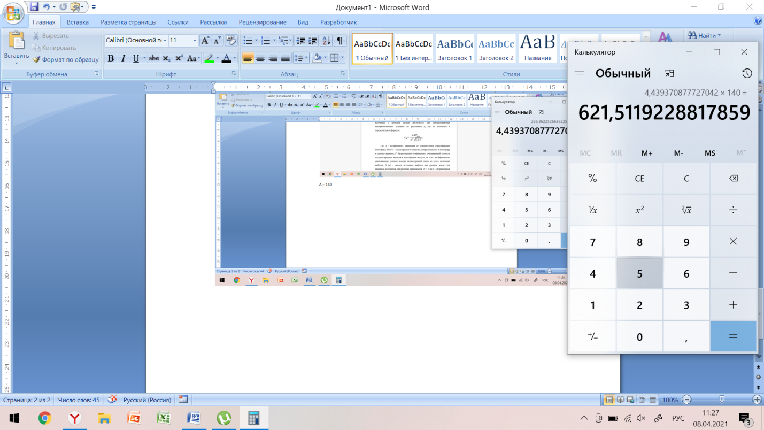Select Заголовок 1 style thumbnail

point(454,48)
